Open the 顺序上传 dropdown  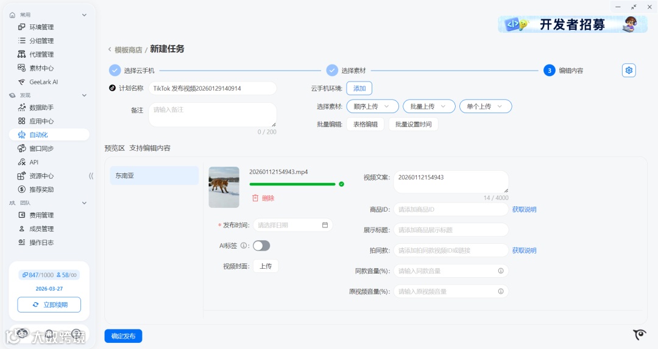click(372, 106)
